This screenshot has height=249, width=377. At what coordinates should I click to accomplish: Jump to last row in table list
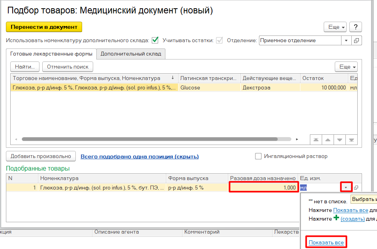click(x=351, y=139)
